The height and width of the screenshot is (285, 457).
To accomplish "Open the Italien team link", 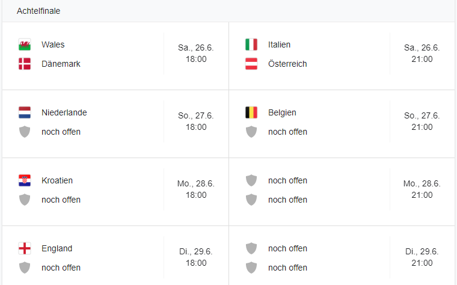I will coord(280,44).
